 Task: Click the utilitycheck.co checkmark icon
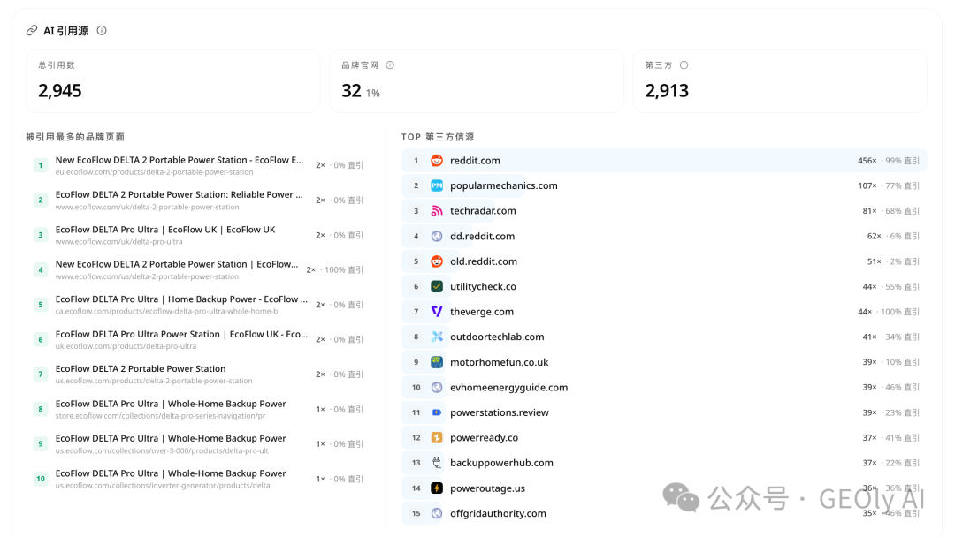(x=437, y=286)
